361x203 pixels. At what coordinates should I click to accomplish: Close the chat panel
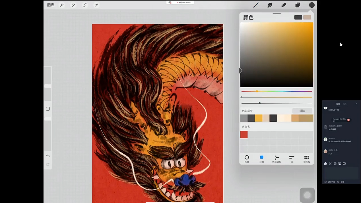[x=356, y=103]
